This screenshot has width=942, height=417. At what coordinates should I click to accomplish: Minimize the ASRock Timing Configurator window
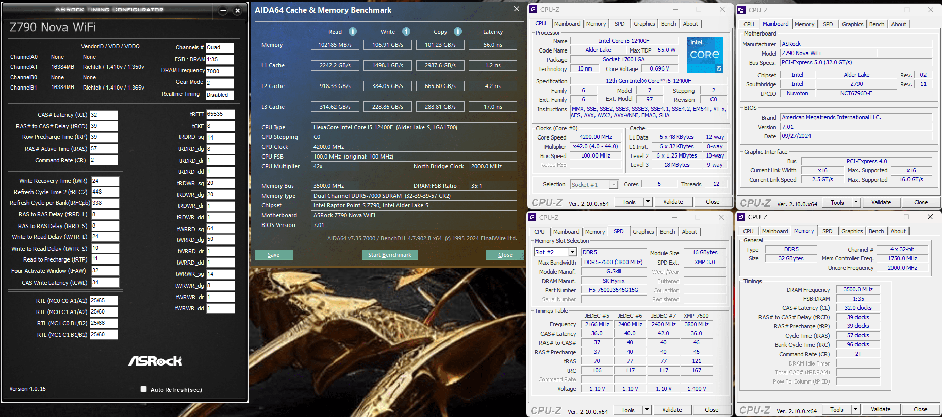223,10
